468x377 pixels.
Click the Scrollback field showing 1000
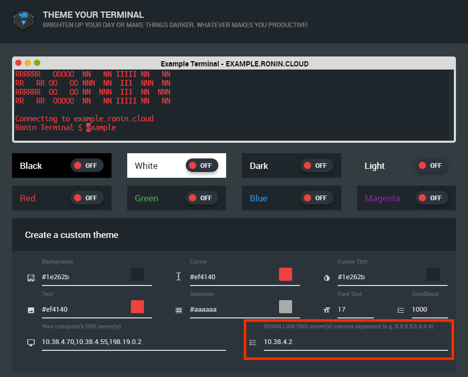(430, 310)
